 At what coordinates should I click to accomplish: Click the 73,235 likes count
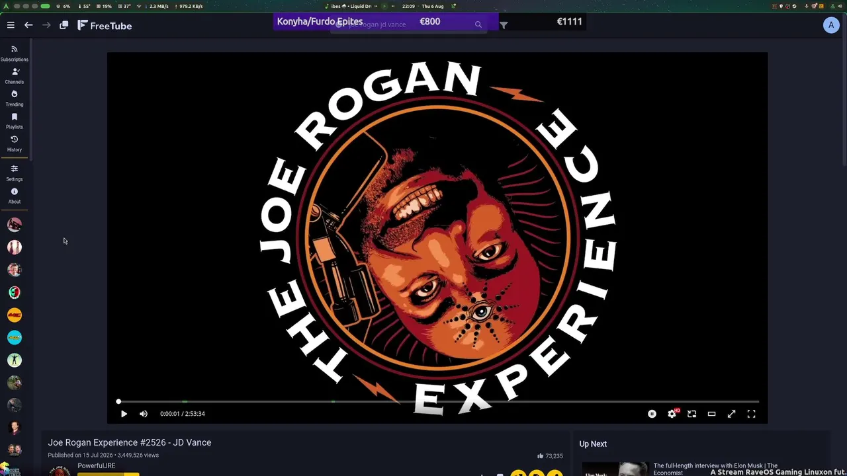click(550, 456)
